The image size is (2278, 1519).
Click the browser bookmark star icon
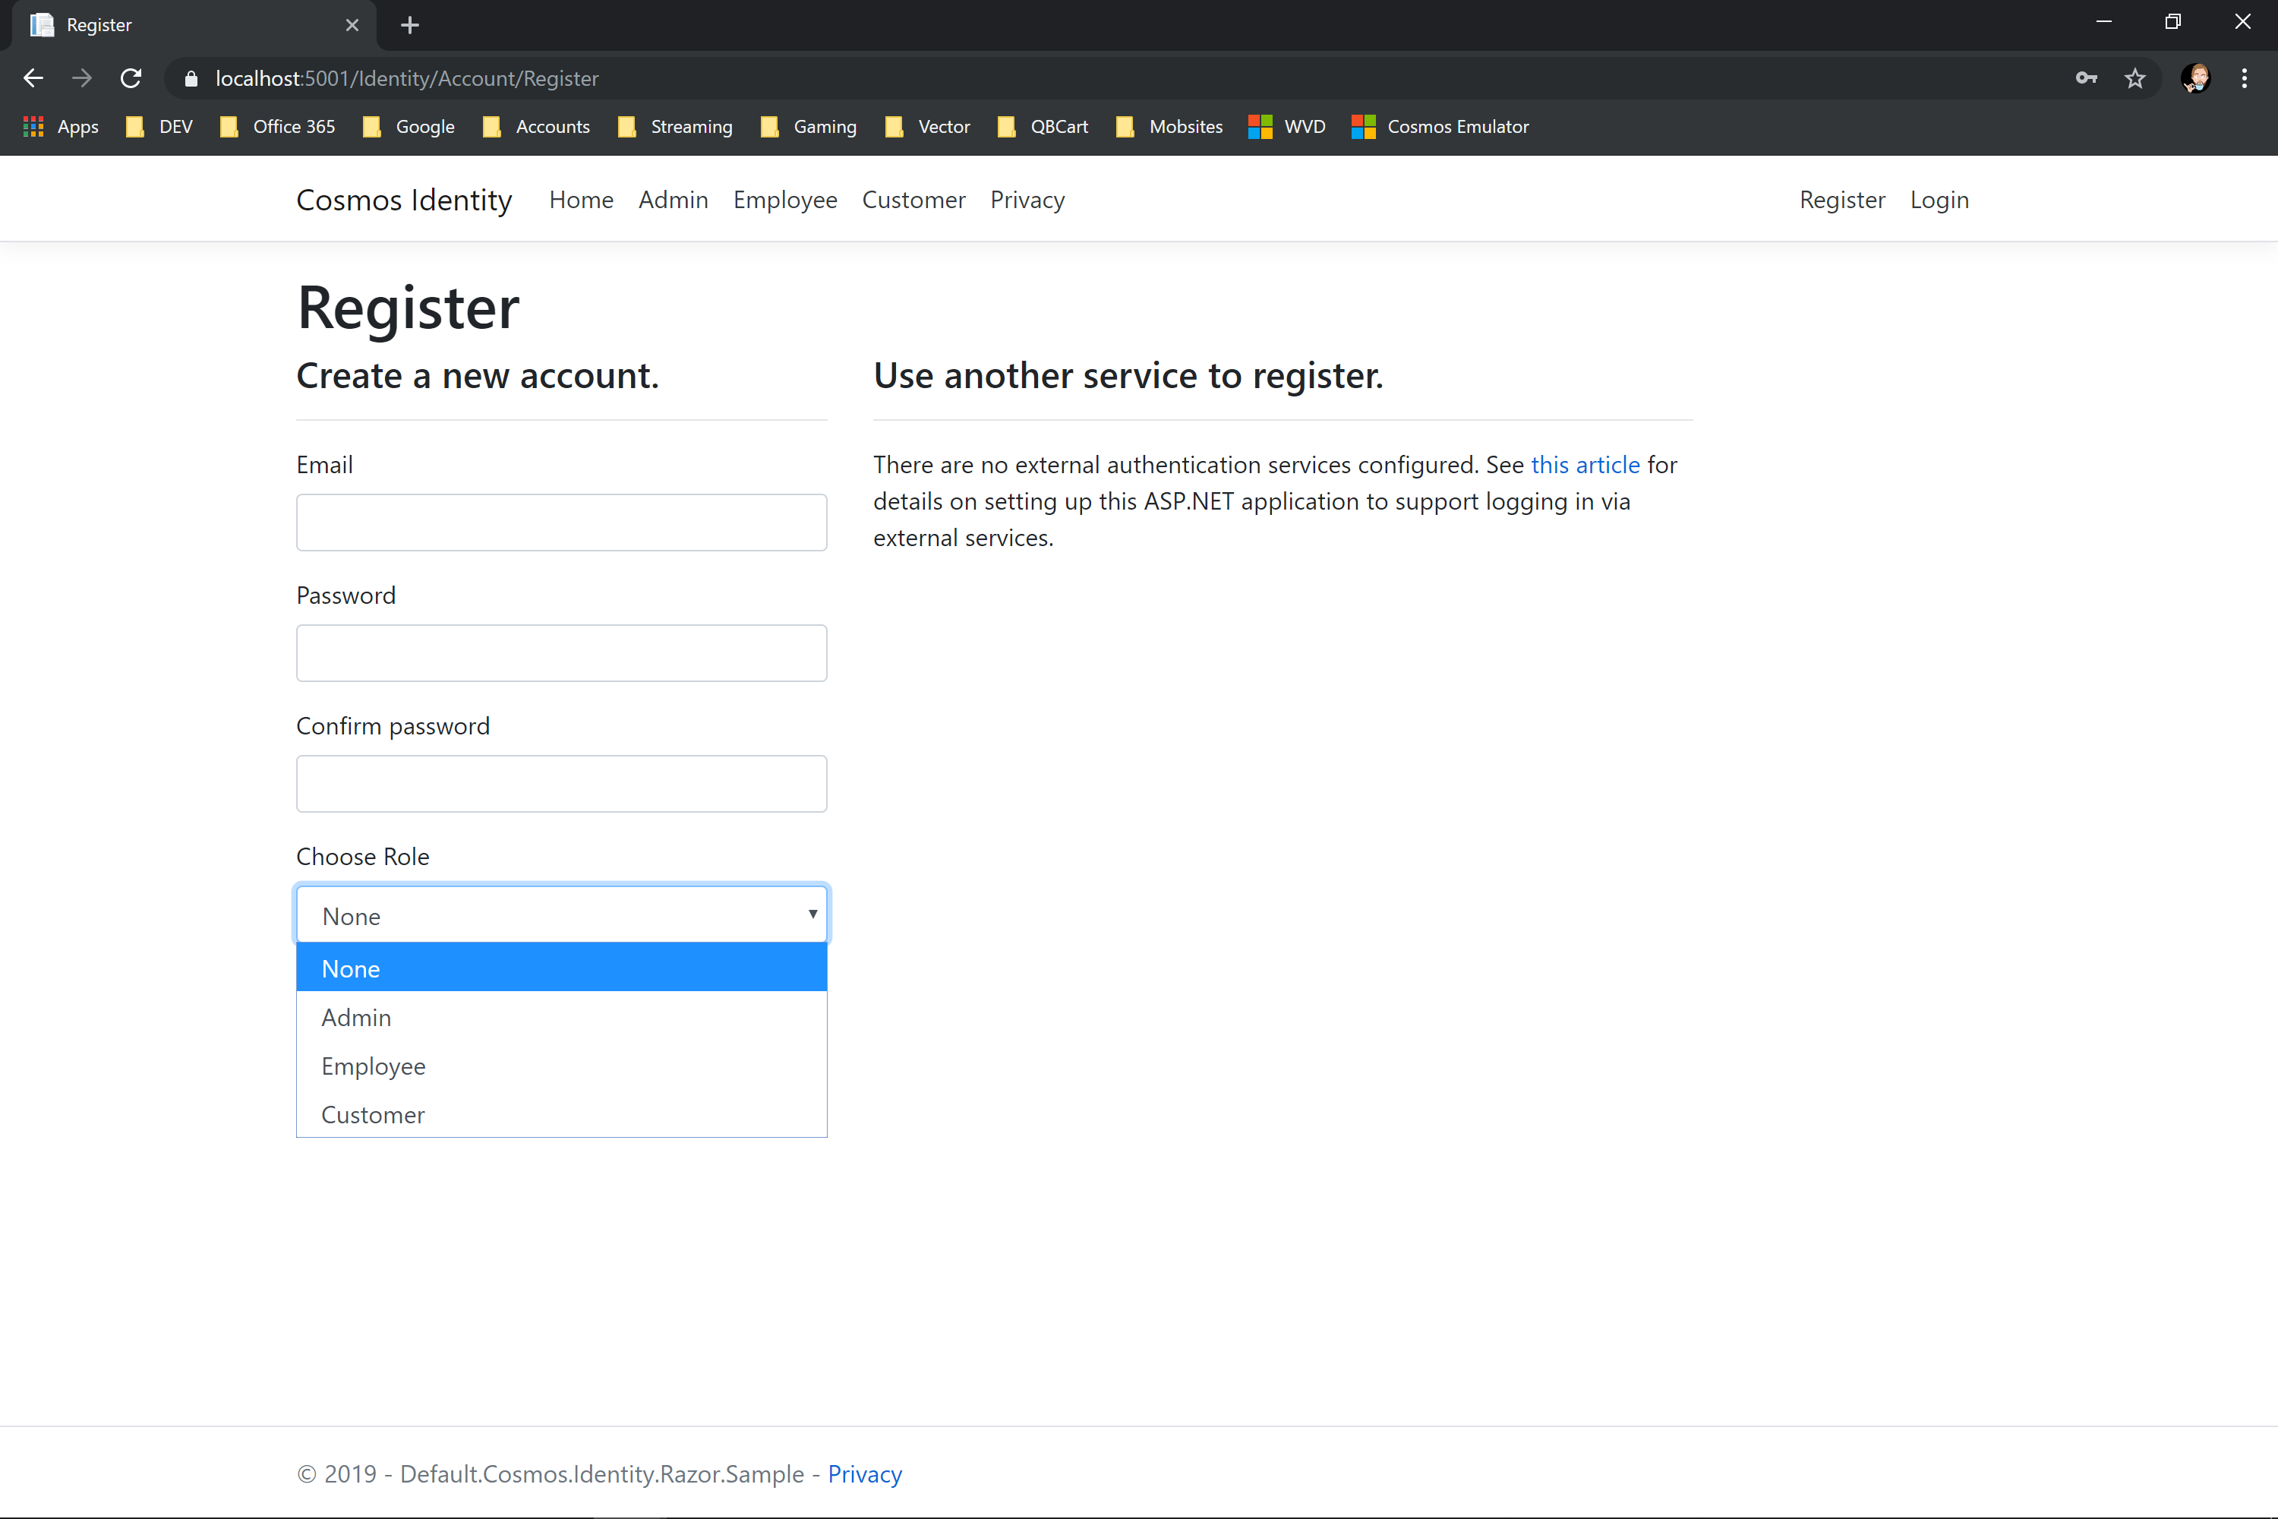point(2134,78)
